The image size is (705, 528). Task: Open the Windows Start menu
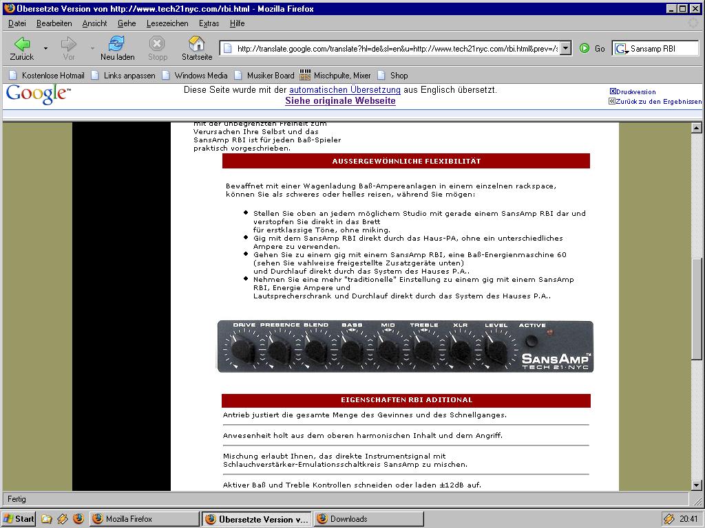19,518
